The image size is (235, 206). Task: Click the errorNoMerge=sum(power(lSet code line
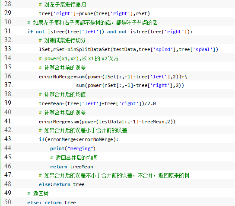113,77
